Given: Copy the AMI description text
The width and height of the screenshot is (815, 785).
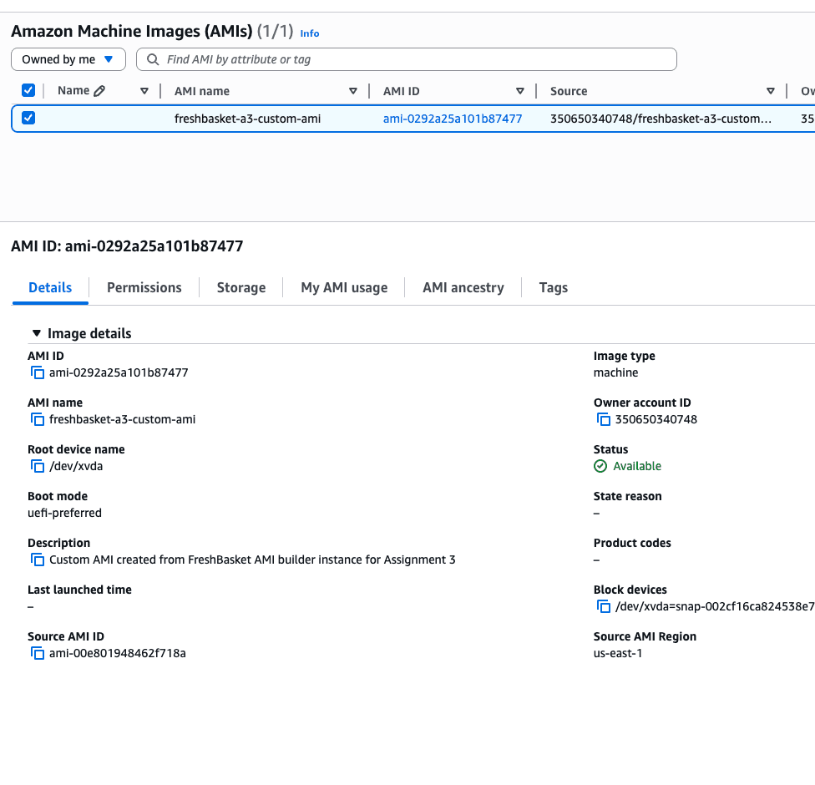Looking at the screenshot, I should coord(38,560).
